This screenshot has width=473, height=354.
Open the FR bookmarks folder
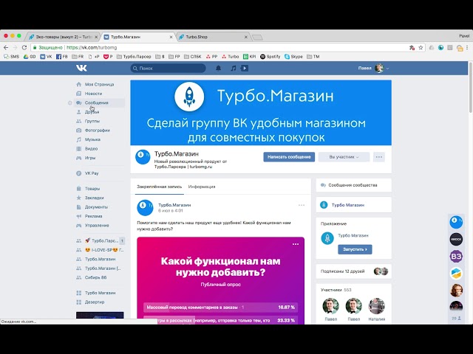point(78,56)
